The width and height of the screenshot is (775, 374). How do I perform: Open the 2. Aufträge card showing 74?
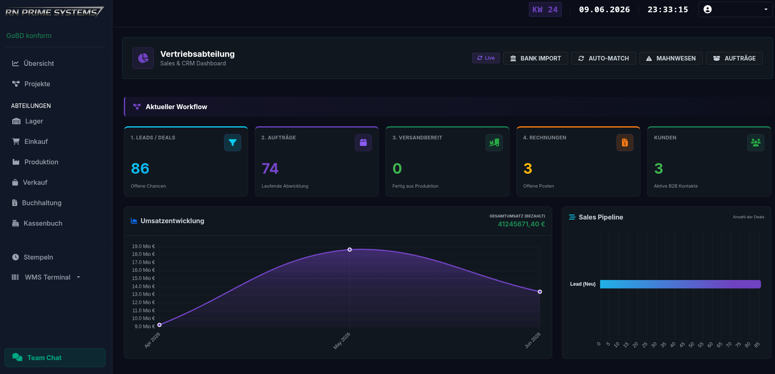[x=317, y=161]
